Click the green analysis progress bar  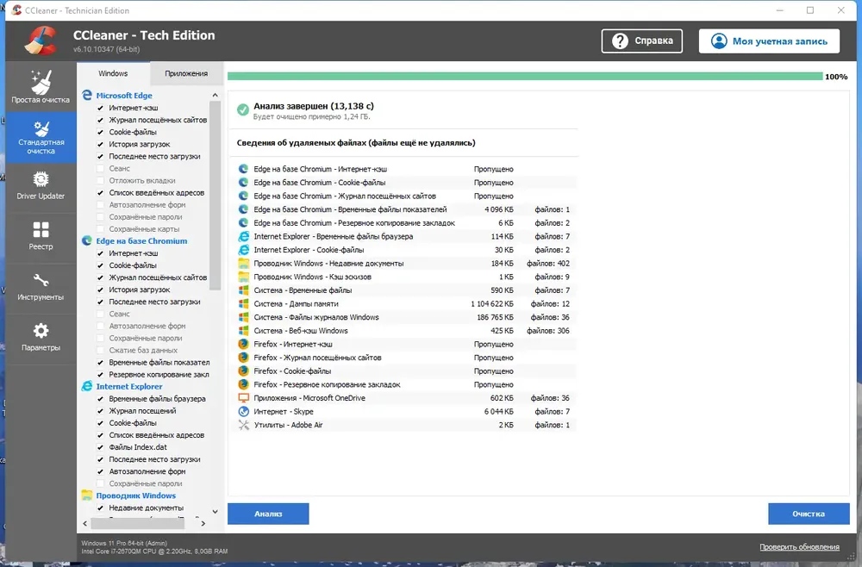click(525, 77)
